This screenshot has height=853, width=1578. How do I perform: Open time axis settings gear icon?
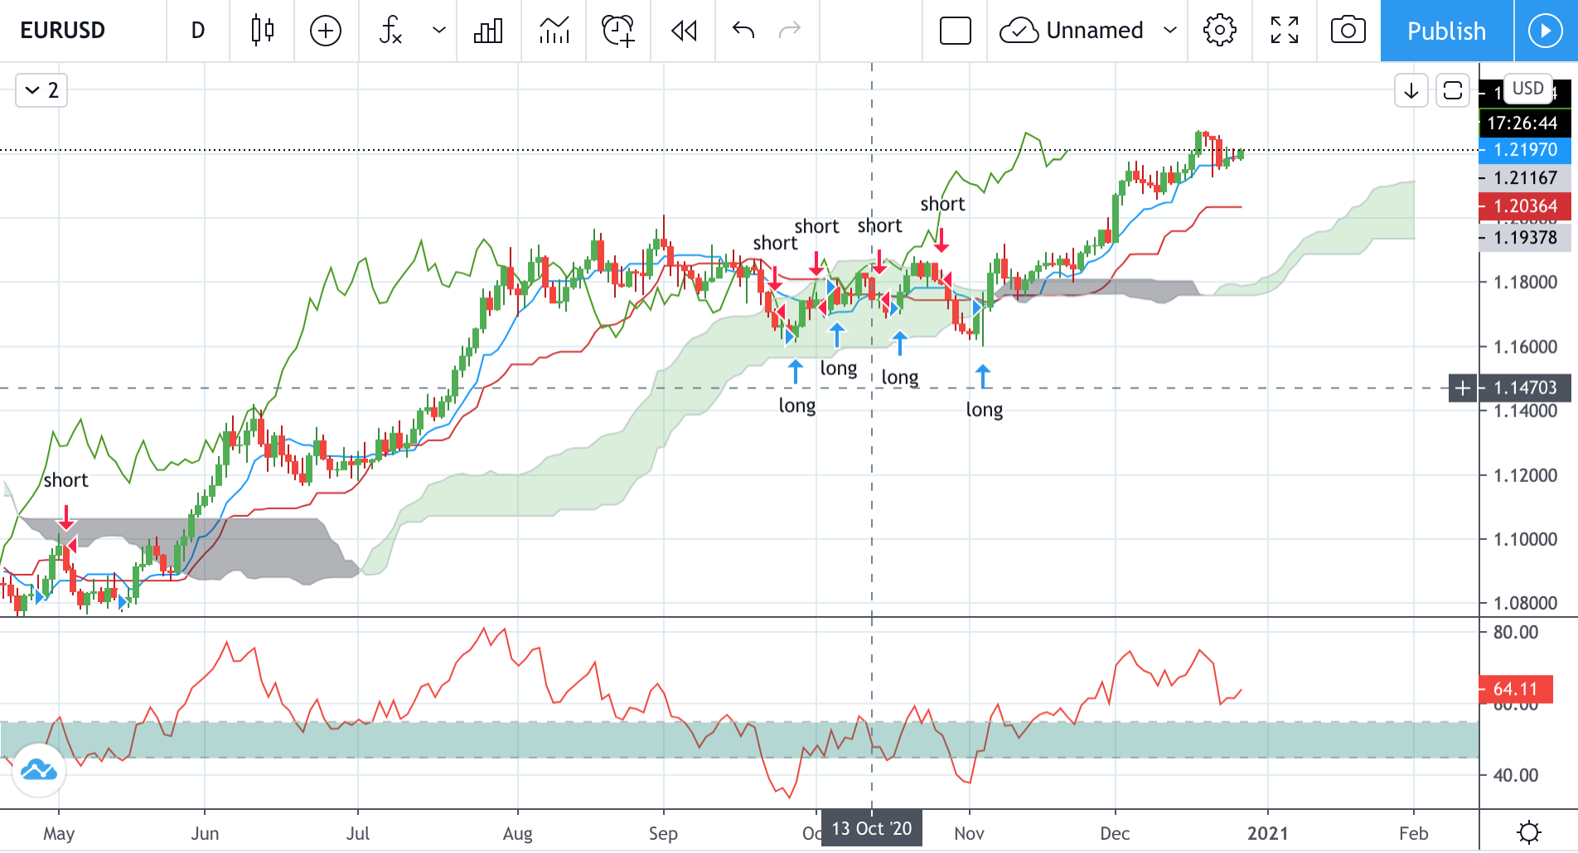point(1529,832)
